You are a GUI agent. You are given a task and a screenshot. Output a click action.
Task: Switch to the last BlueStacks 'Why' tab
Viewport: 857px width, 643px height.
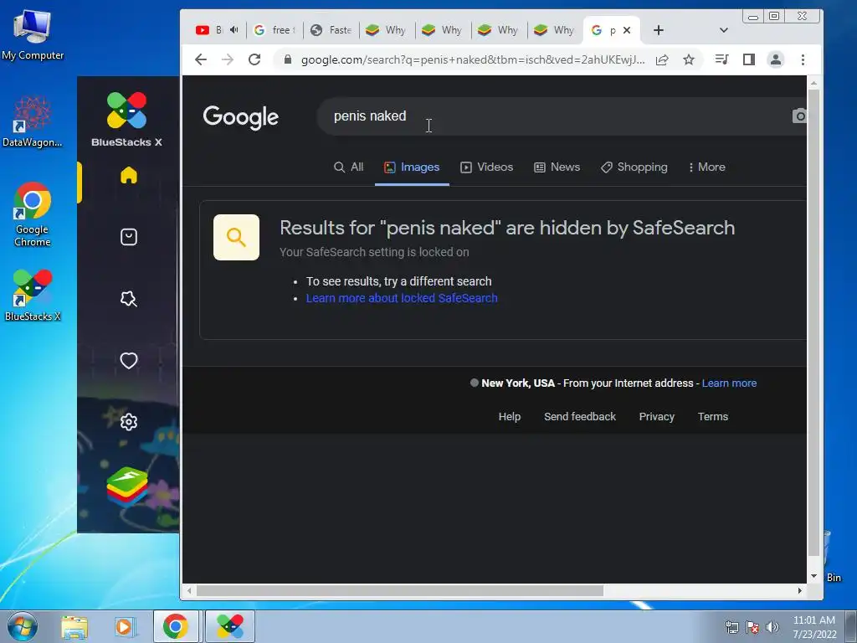coord(556,30)
